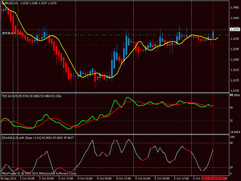Screen dimensions: 241x181
Task: Click the 30 Sep 2011 date label
Action: click(8, 179)
